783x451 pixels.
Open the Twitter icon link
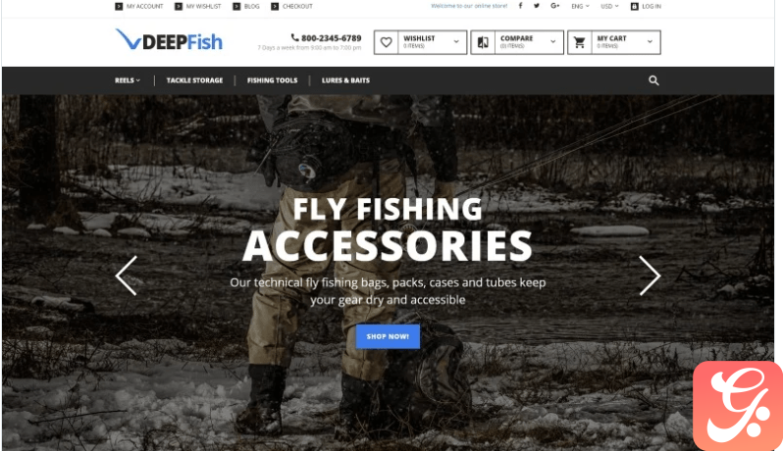click(537, 6)
